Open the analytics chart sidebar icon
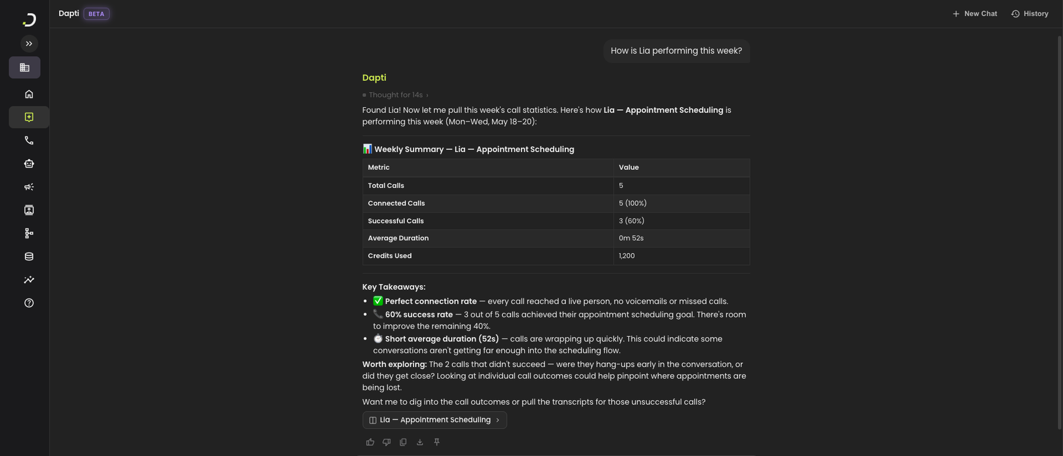The height and width of the screenshot is (456, 1063). tap(29, 280)
